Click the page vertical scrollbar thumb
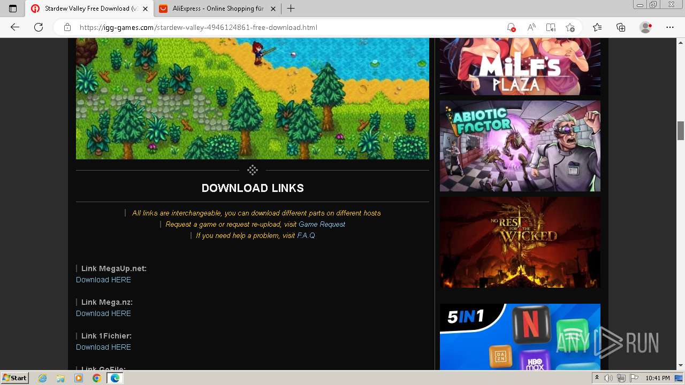The width and height of the screenshot is (685, 385). click(x=681, y=130)
